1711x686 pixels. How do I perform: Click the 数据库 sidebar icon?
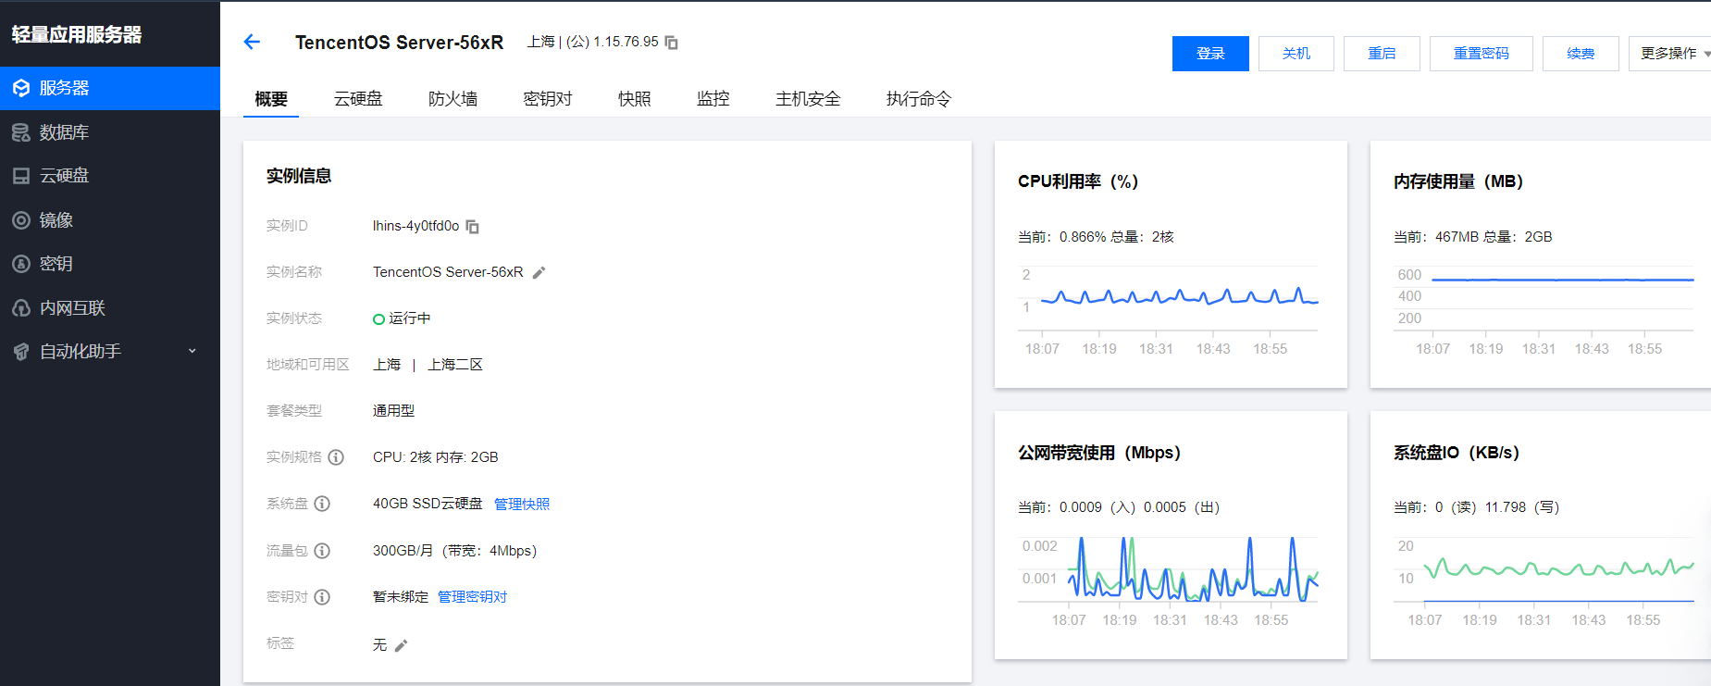pyautogui.click(x=21, y=132)
